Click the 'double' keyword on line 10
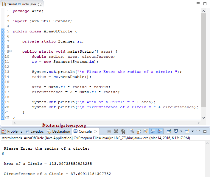Screen dimensions: 210x177 tap(39, 57)
